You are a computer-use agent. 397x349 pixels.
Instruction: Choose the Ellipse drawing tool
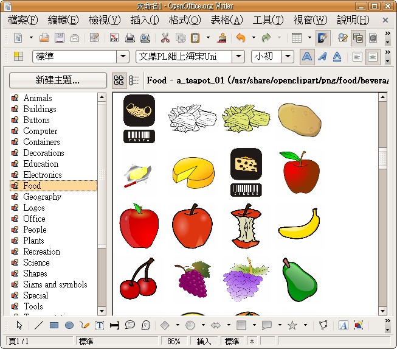pos(69,325)
